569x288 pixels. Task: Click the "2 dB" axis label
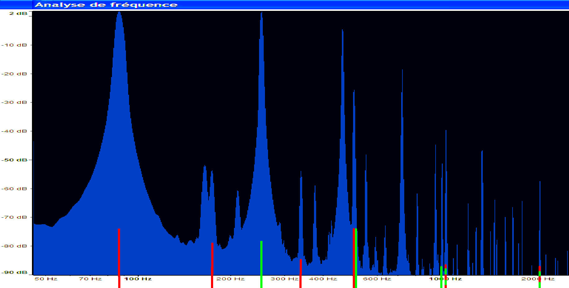18,13
